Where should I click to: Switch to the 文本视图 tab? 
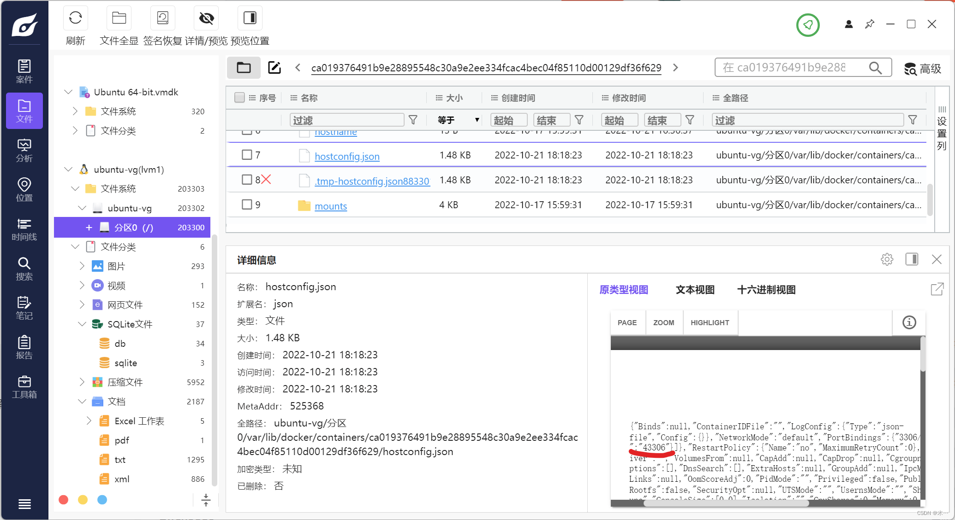click(695, 290)
